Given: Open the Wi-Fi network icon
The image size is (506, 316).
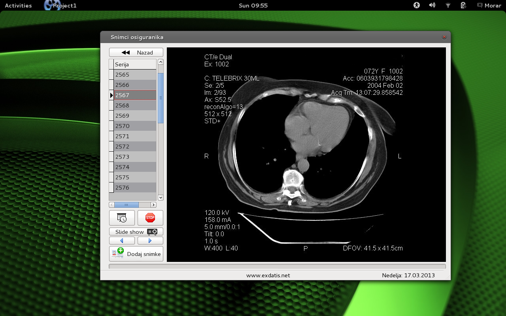Looking at the screenshot, I should (x=448, y=6).
